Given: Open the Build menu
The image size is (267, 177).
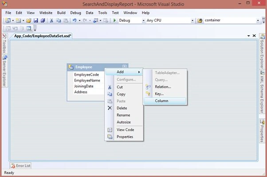Looking at the screenshot, I should pyautogui.click(x=61, y=13).
